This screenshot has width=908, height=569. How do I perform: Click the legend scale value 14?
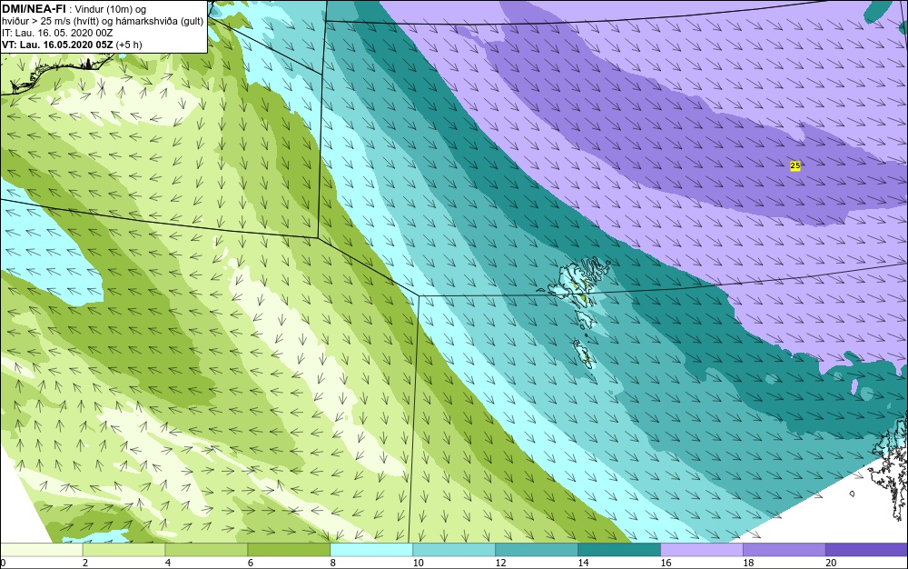(583, 563)
